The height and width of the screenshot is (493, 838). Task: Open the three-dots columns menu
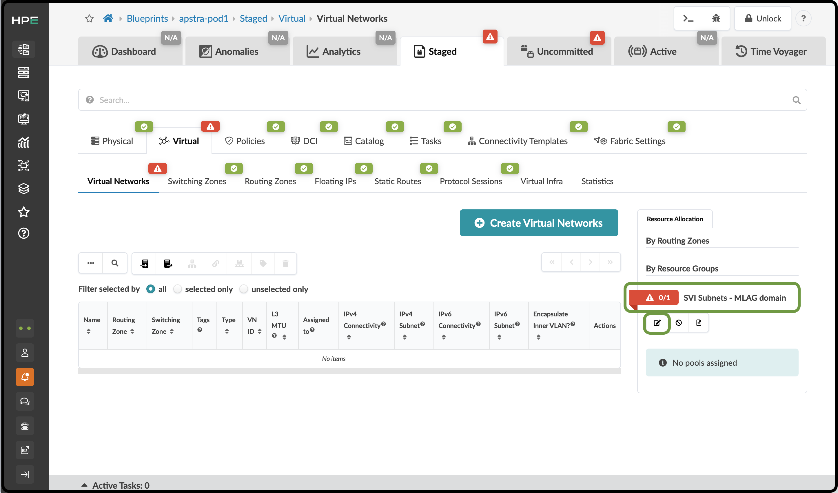point(91,263)
